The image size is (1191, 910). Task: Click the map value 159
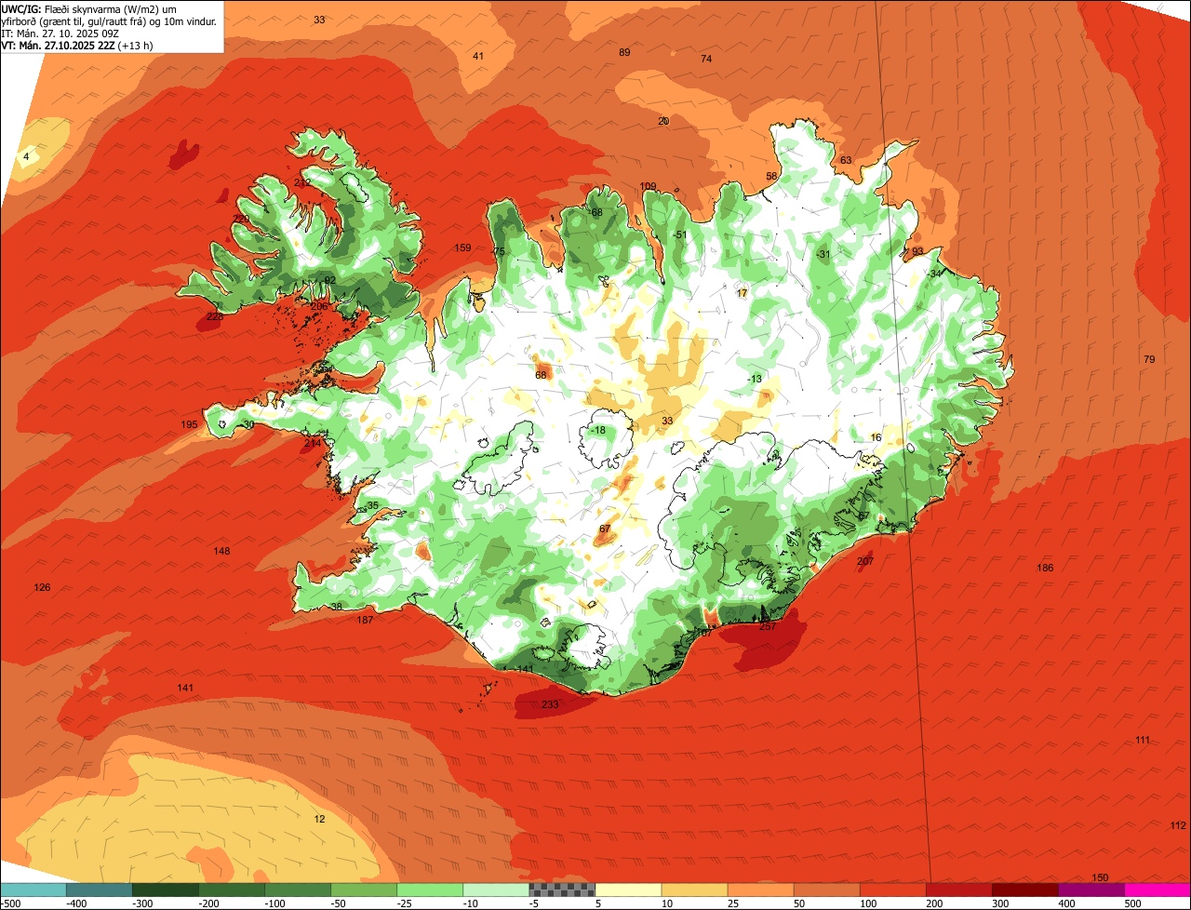coord(462,248)
